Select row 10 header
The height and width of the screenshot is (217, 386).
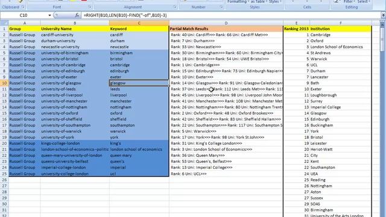4,83
